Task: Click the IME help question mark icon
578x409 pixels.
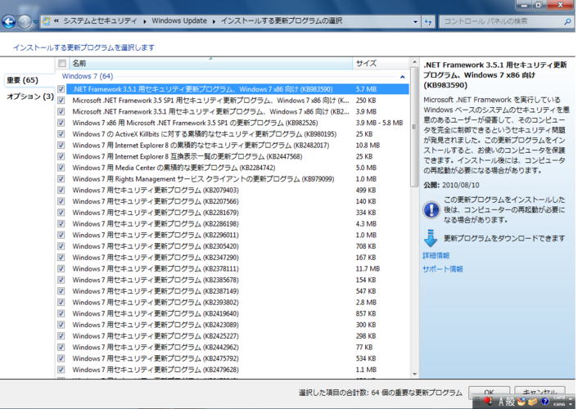Action: tap(544, 402)
